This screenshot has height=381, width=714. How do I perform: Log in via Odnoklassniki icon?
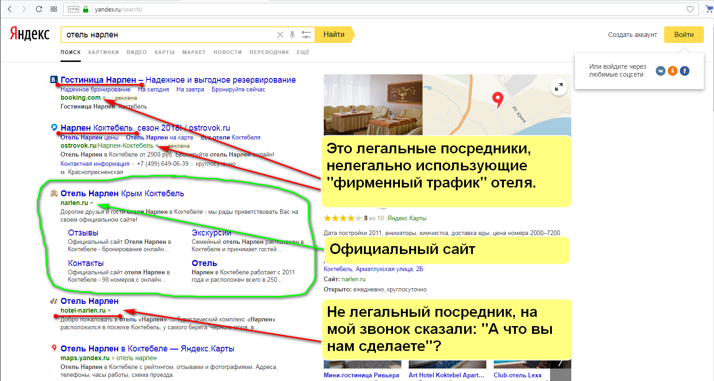click(x=672, y=71)
